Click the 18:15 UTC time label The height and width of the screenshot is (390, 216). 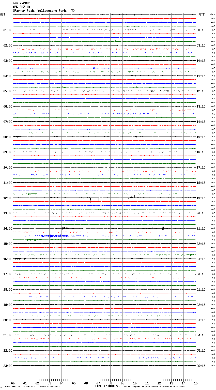click(x=201, y=183)
